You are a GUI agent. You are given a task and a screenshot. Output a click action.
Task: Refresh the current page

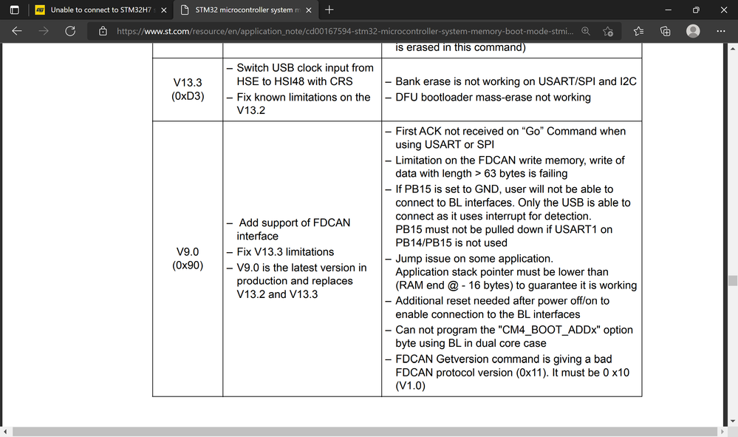tap(70, 31)
